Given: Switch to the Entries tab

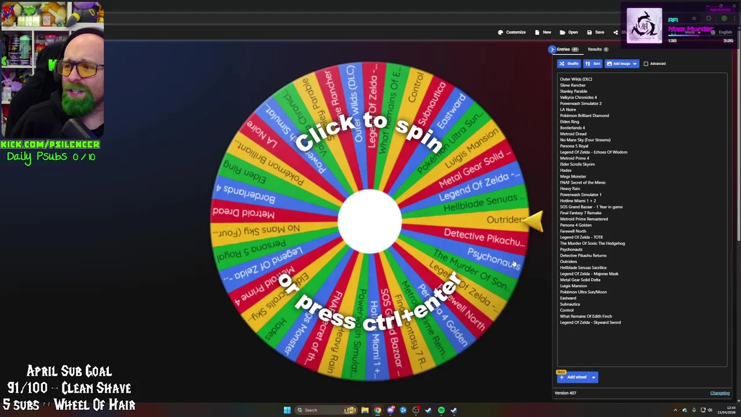Looking at the screenshot, I should tap(567, 49).
